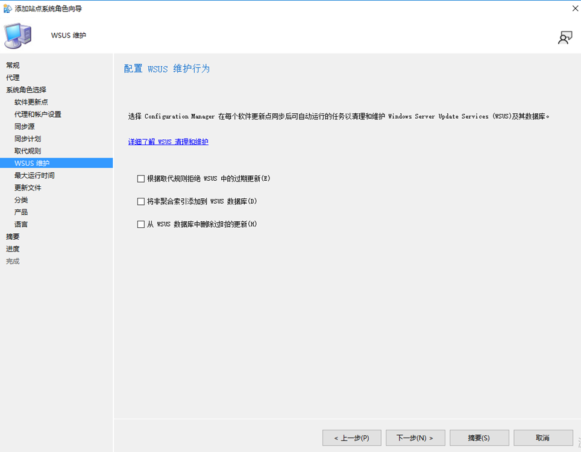Image resolution: width=581 pixels, height=452 pixels.
Task: Select 常规 in the wizard sidebar
Action: 13,65
